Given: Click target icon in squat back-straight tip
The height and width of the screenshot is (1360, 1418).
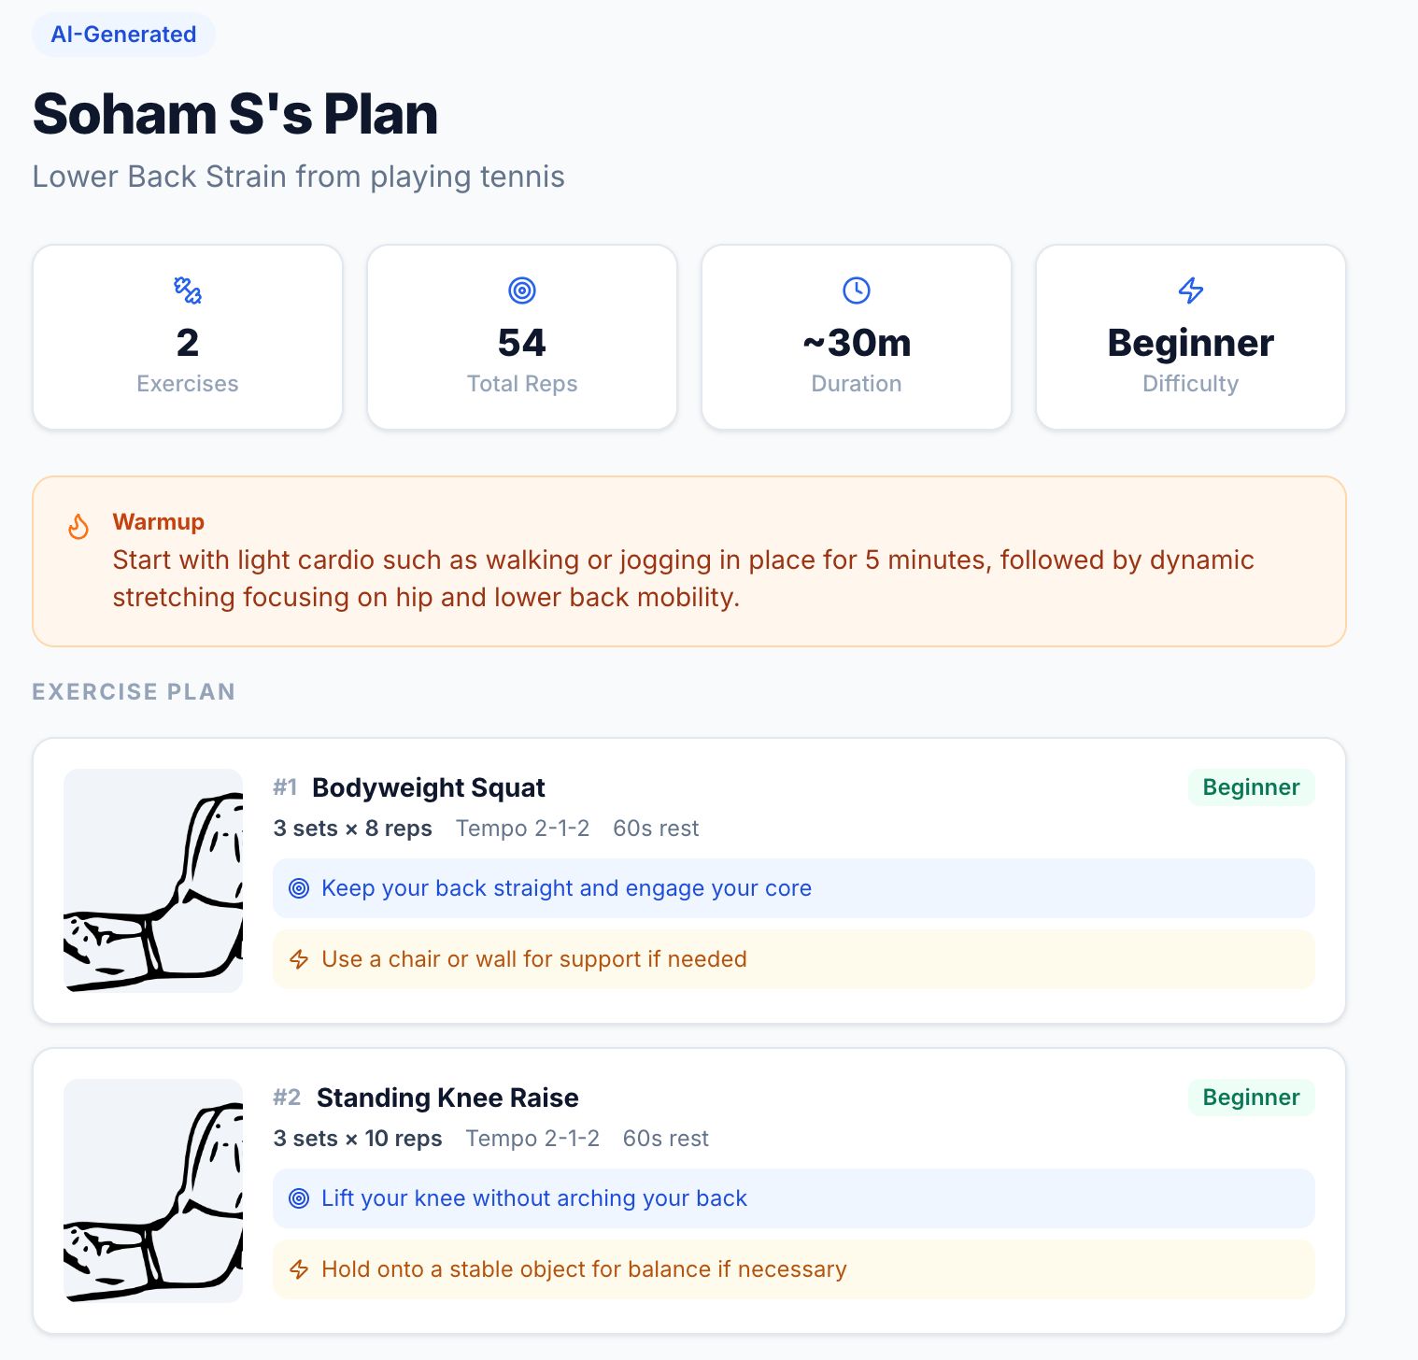Looking at the screenshot, I should (299, 888).
